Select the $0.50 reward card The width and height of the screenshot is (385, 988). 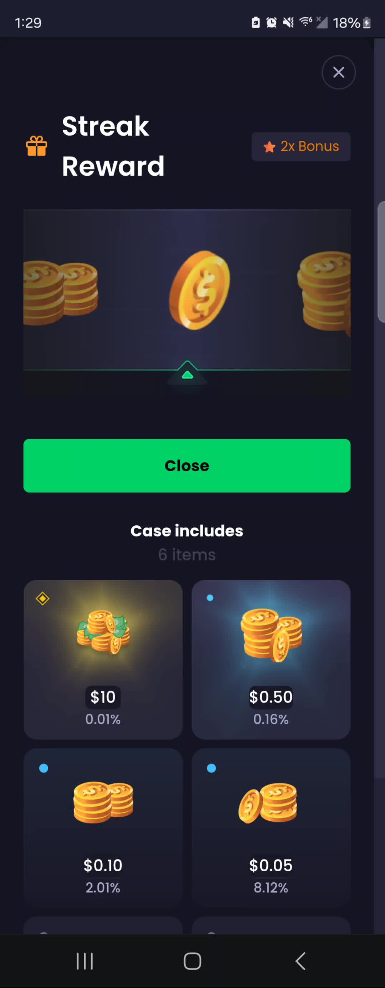click(x=271, y=659)
